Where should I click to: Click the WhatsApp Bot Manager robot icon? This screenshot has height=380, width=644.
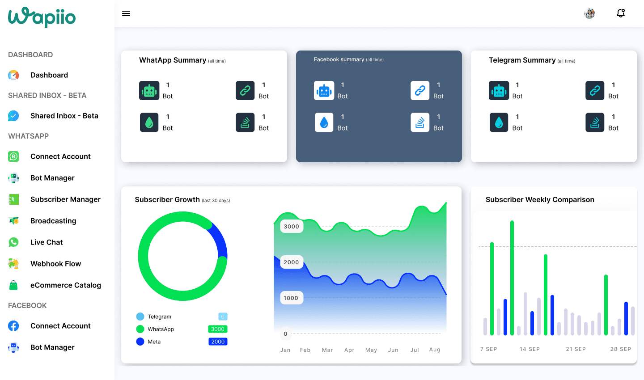13,178
